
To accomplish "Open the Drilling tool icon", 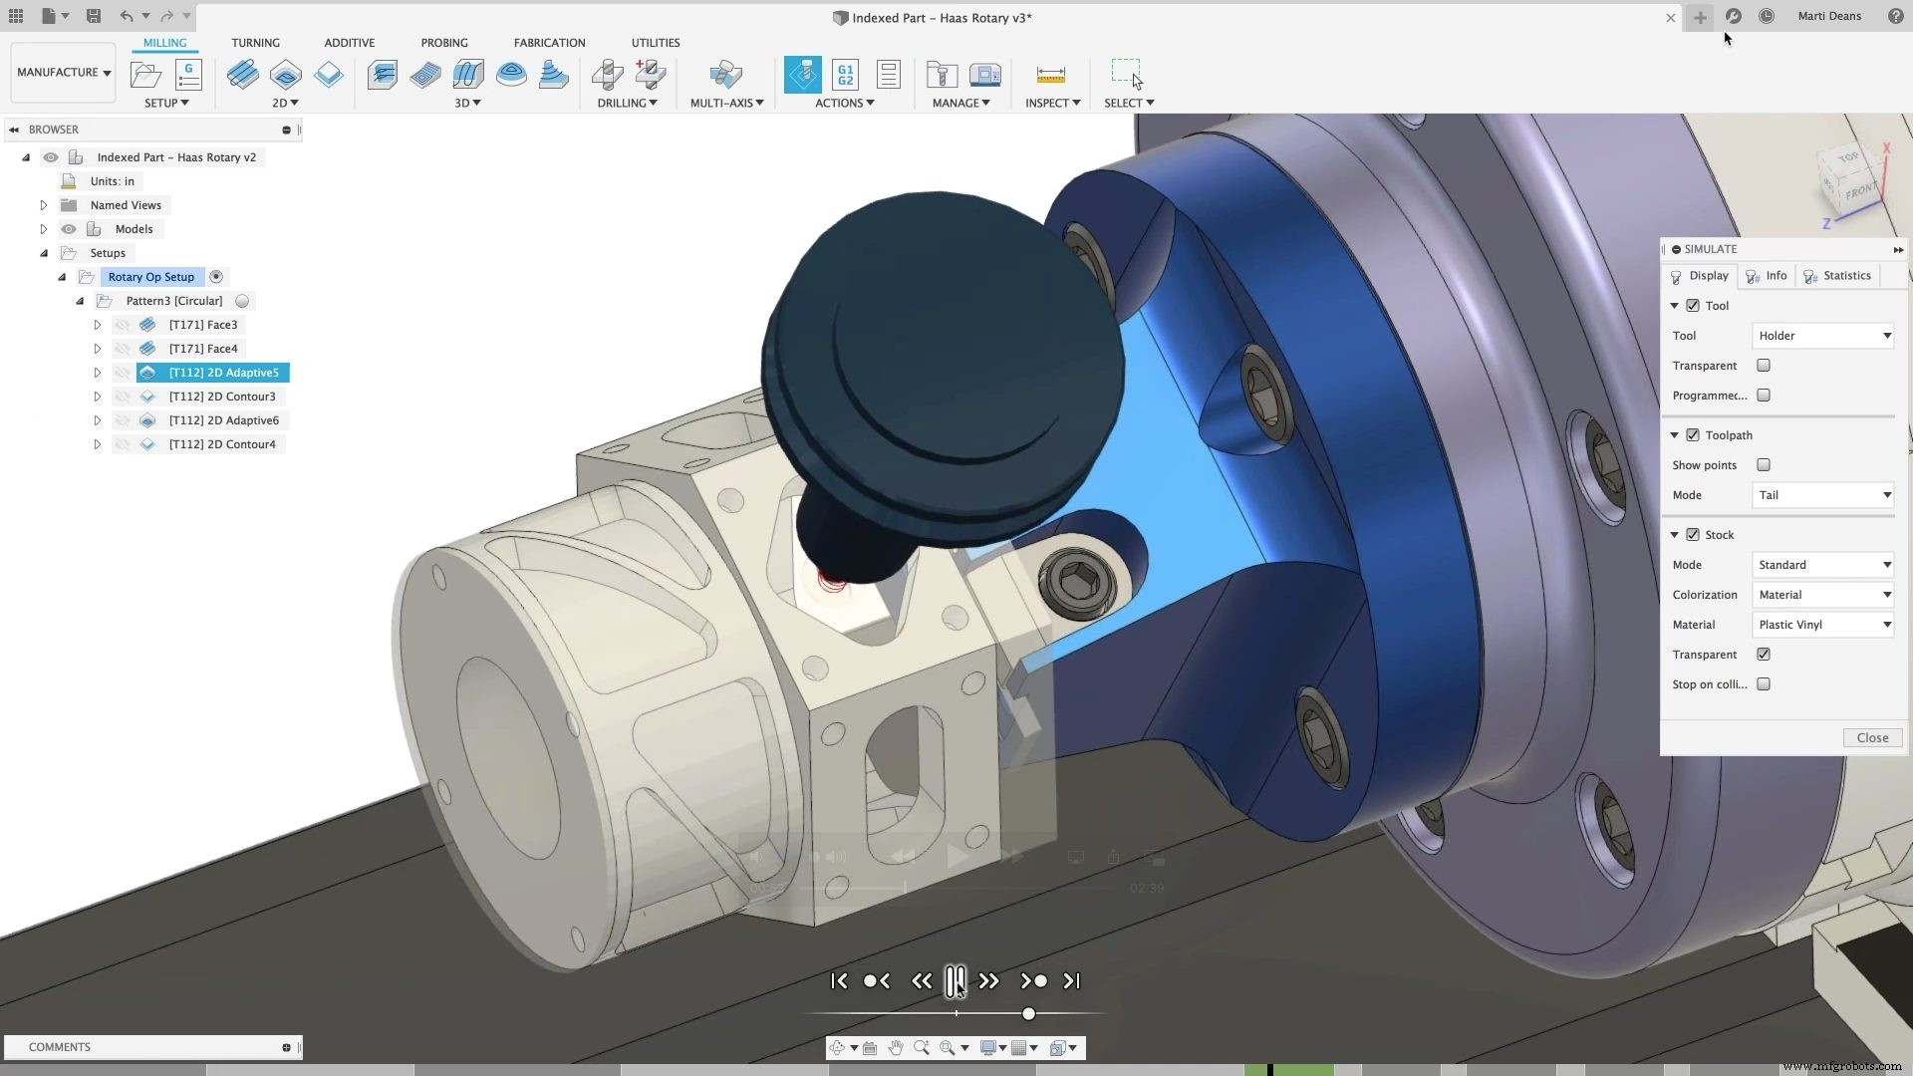I will pyautogui.click(x=608, y=75).
